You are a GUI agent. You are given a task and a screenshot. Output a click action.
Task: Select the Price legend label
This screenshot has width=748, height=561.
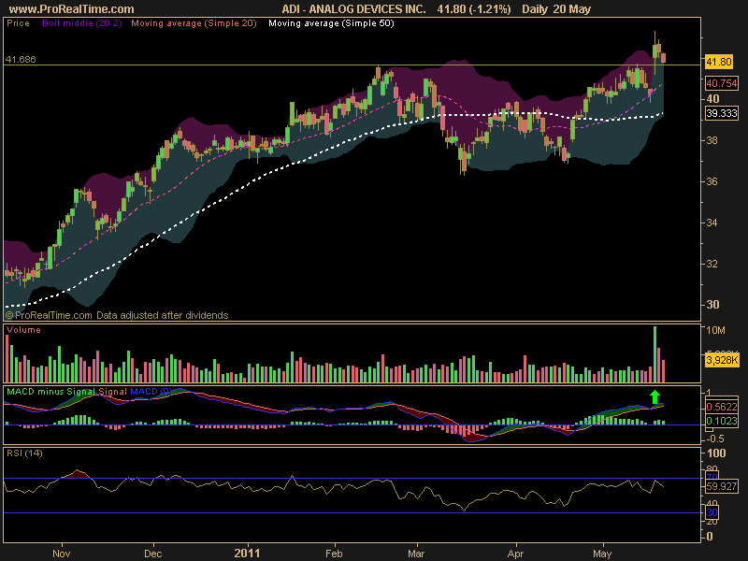click(x=18, y=22)
